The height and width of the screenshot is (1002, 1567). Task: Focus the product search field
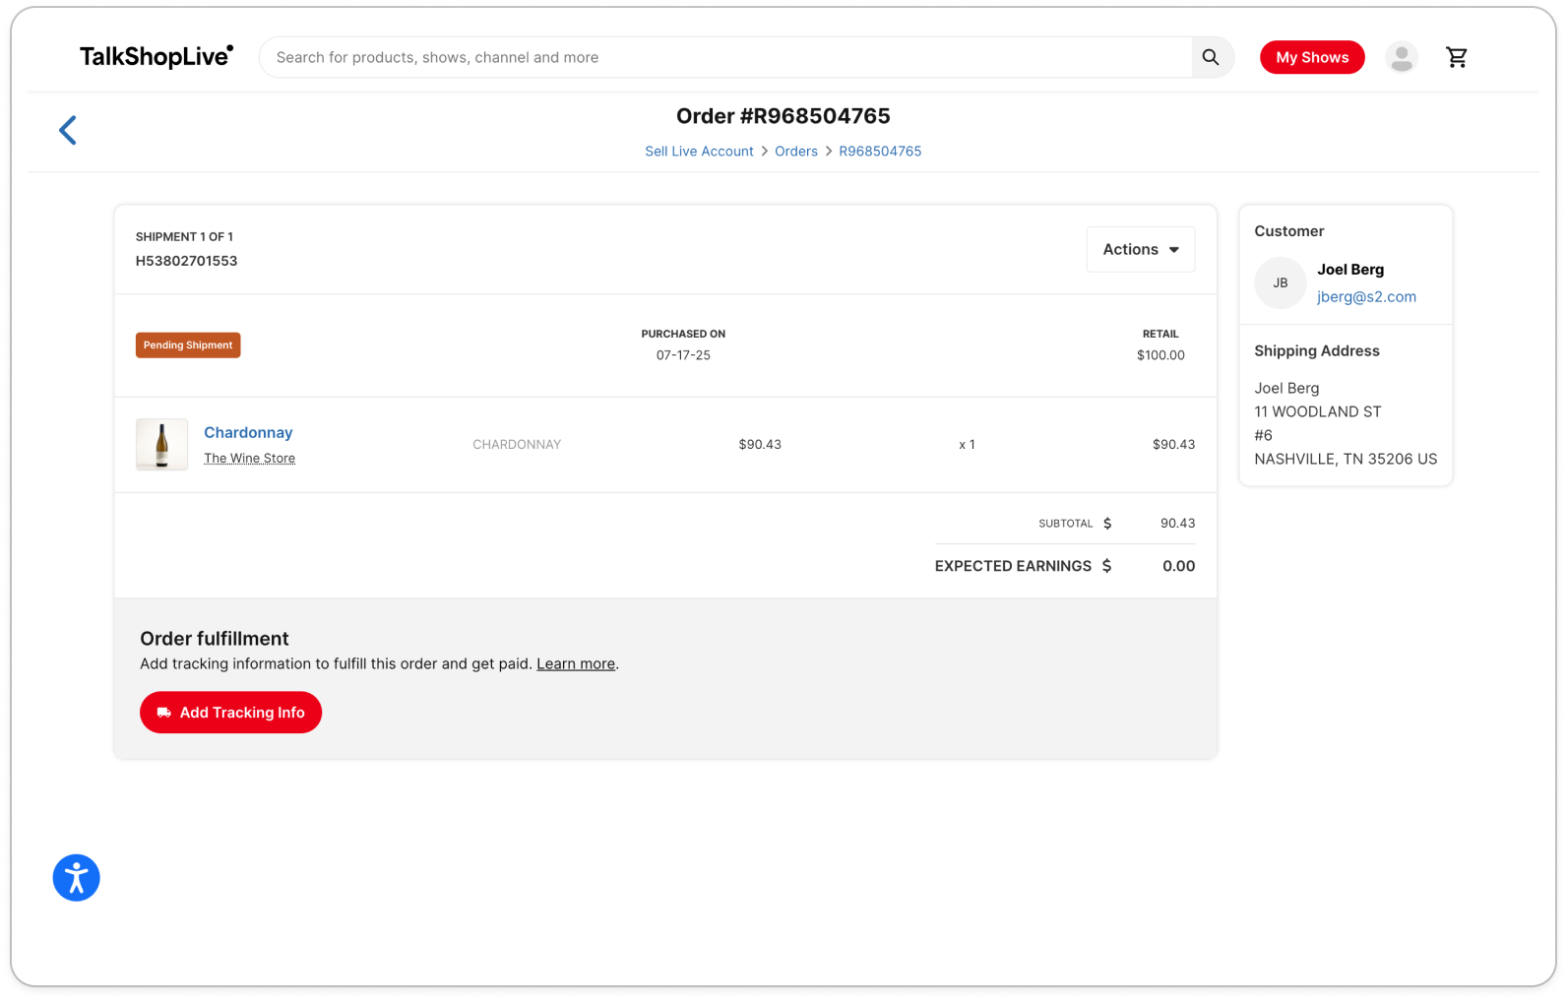pos(725,57)
